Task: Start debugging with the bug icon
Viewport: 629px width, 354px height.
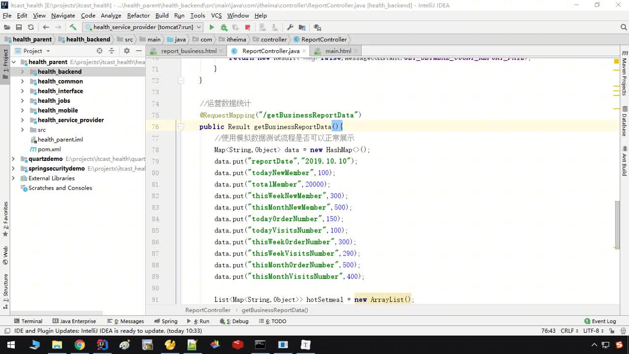Action: click(224, 28)
